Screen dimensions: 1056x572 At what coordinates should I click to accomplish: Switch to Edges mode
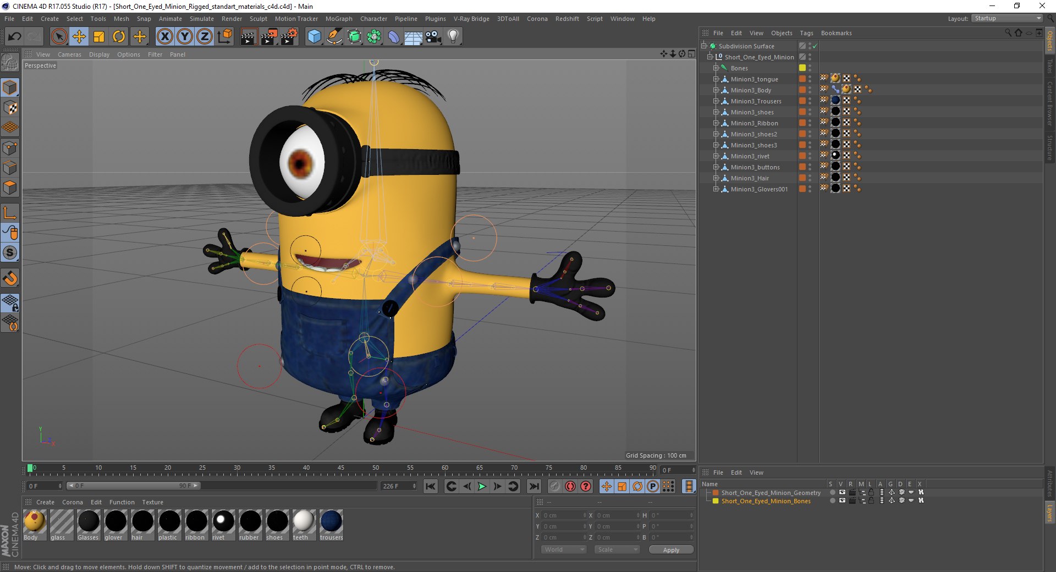pos(10,168)
